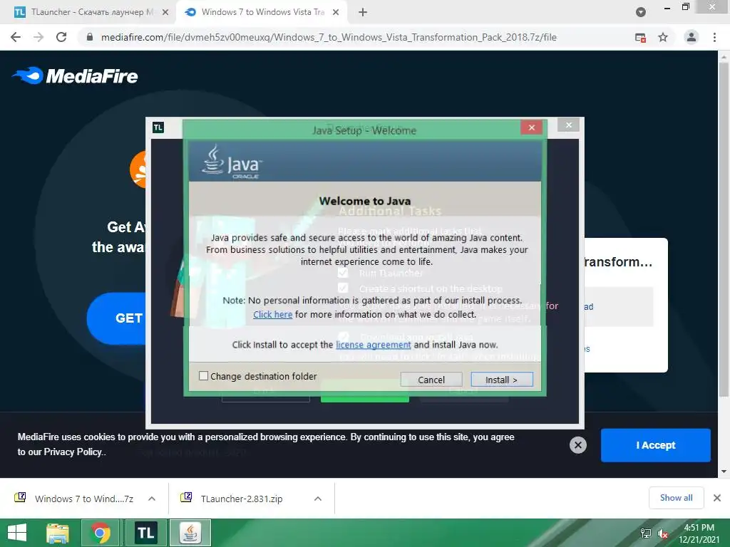Image resolution: width=730 pixels, height=547 pixels.
Task: Switch to Java installer taskbar app
Action: [190, 533]
